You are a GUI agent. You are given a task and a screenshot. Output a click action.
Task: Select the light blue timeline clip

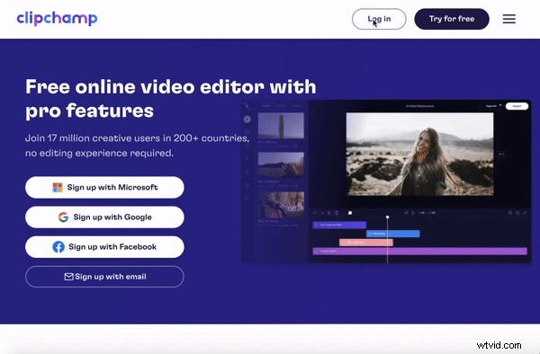coord(393,234)
